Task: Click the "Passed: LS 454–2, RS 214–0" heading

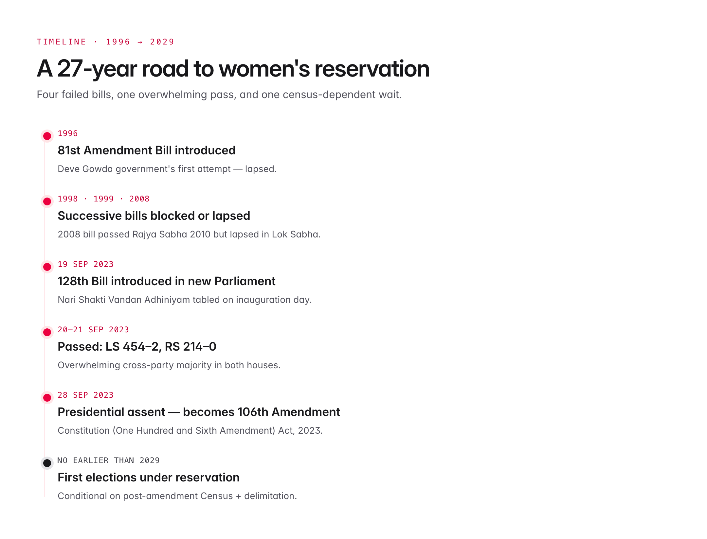Action: pyautogui.click(x=137, y=347)
